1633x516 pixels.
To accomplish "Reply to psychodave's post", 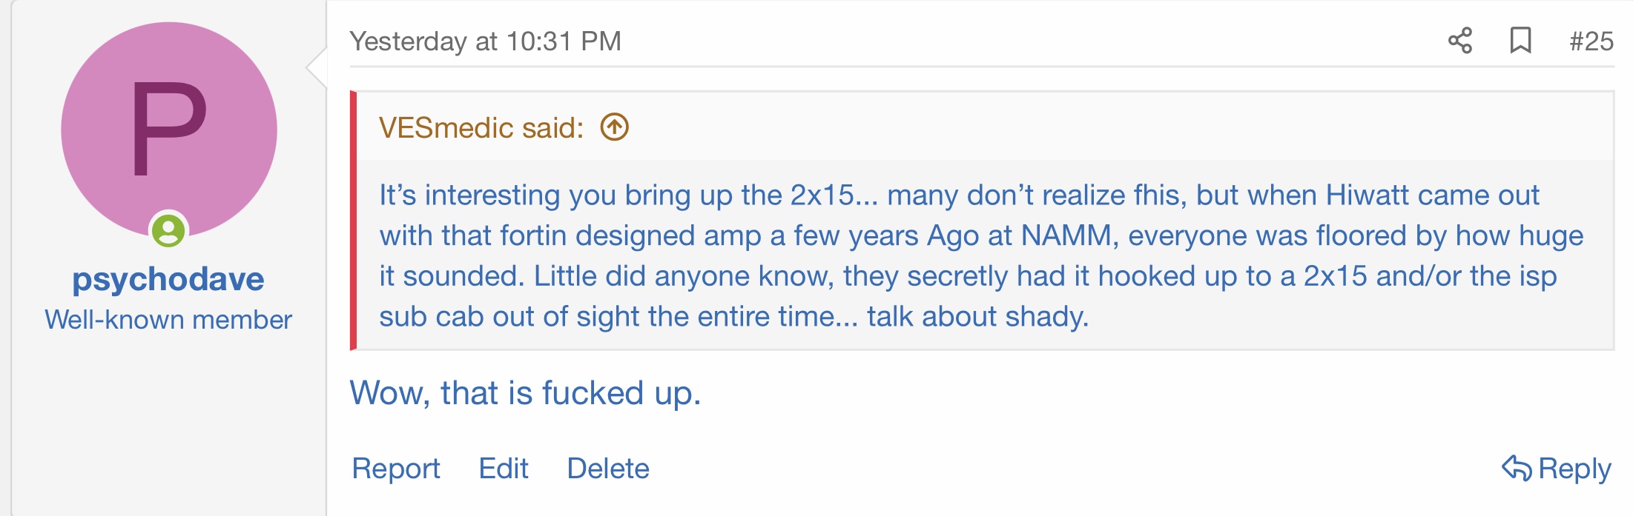I will coord(1557,469).
